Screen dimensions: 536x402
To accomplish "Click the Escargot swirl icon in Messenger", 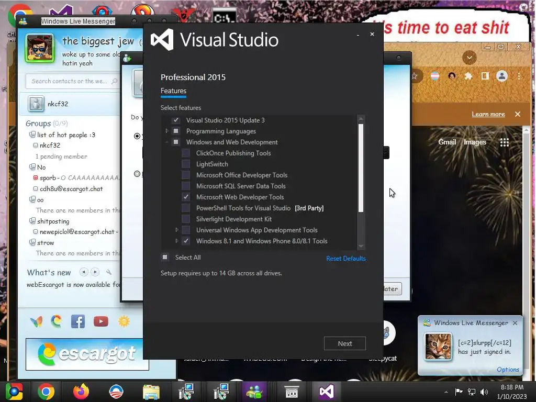I will click(x=57, y=321).
